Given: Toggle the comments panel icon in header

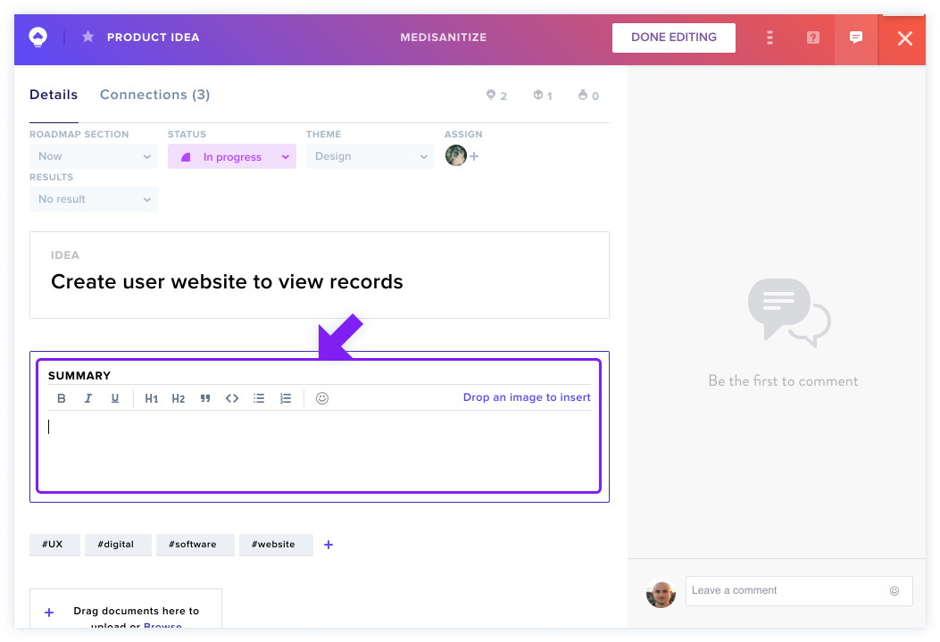Looking at the screenshot, I should click(856, 38).
